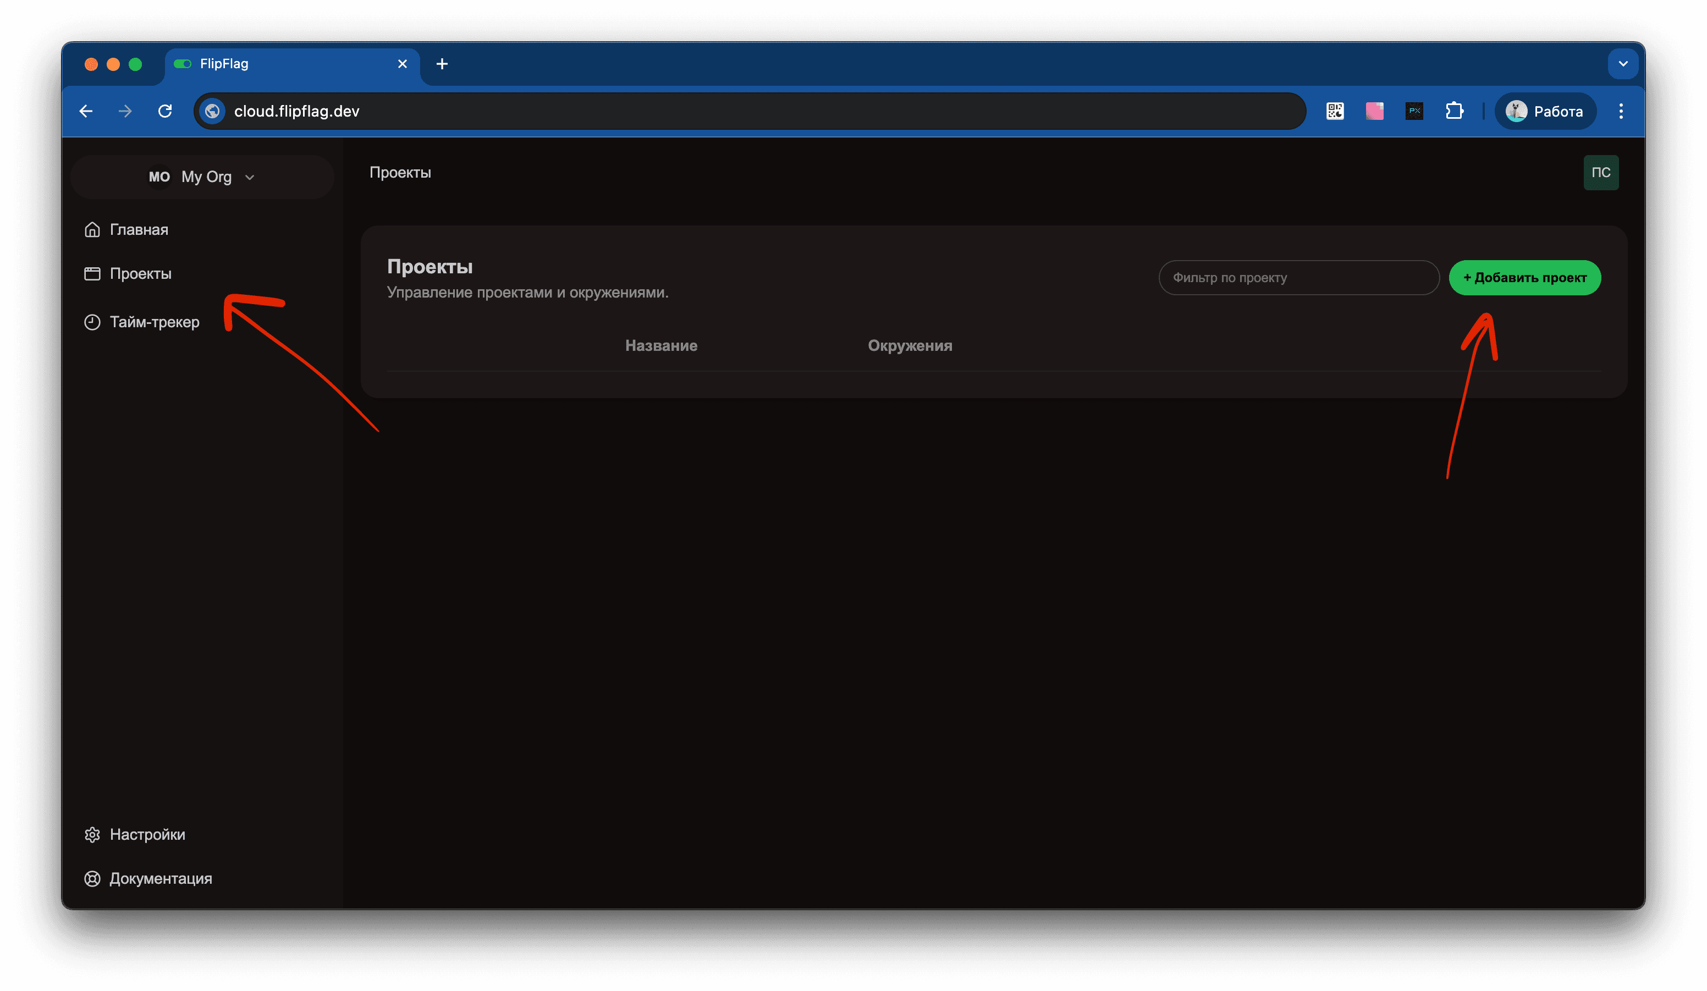The height and width of the screenshot is (991, 1707).
Task: Open Настройки using the gear icon
Action: click(x=92, y=834)
